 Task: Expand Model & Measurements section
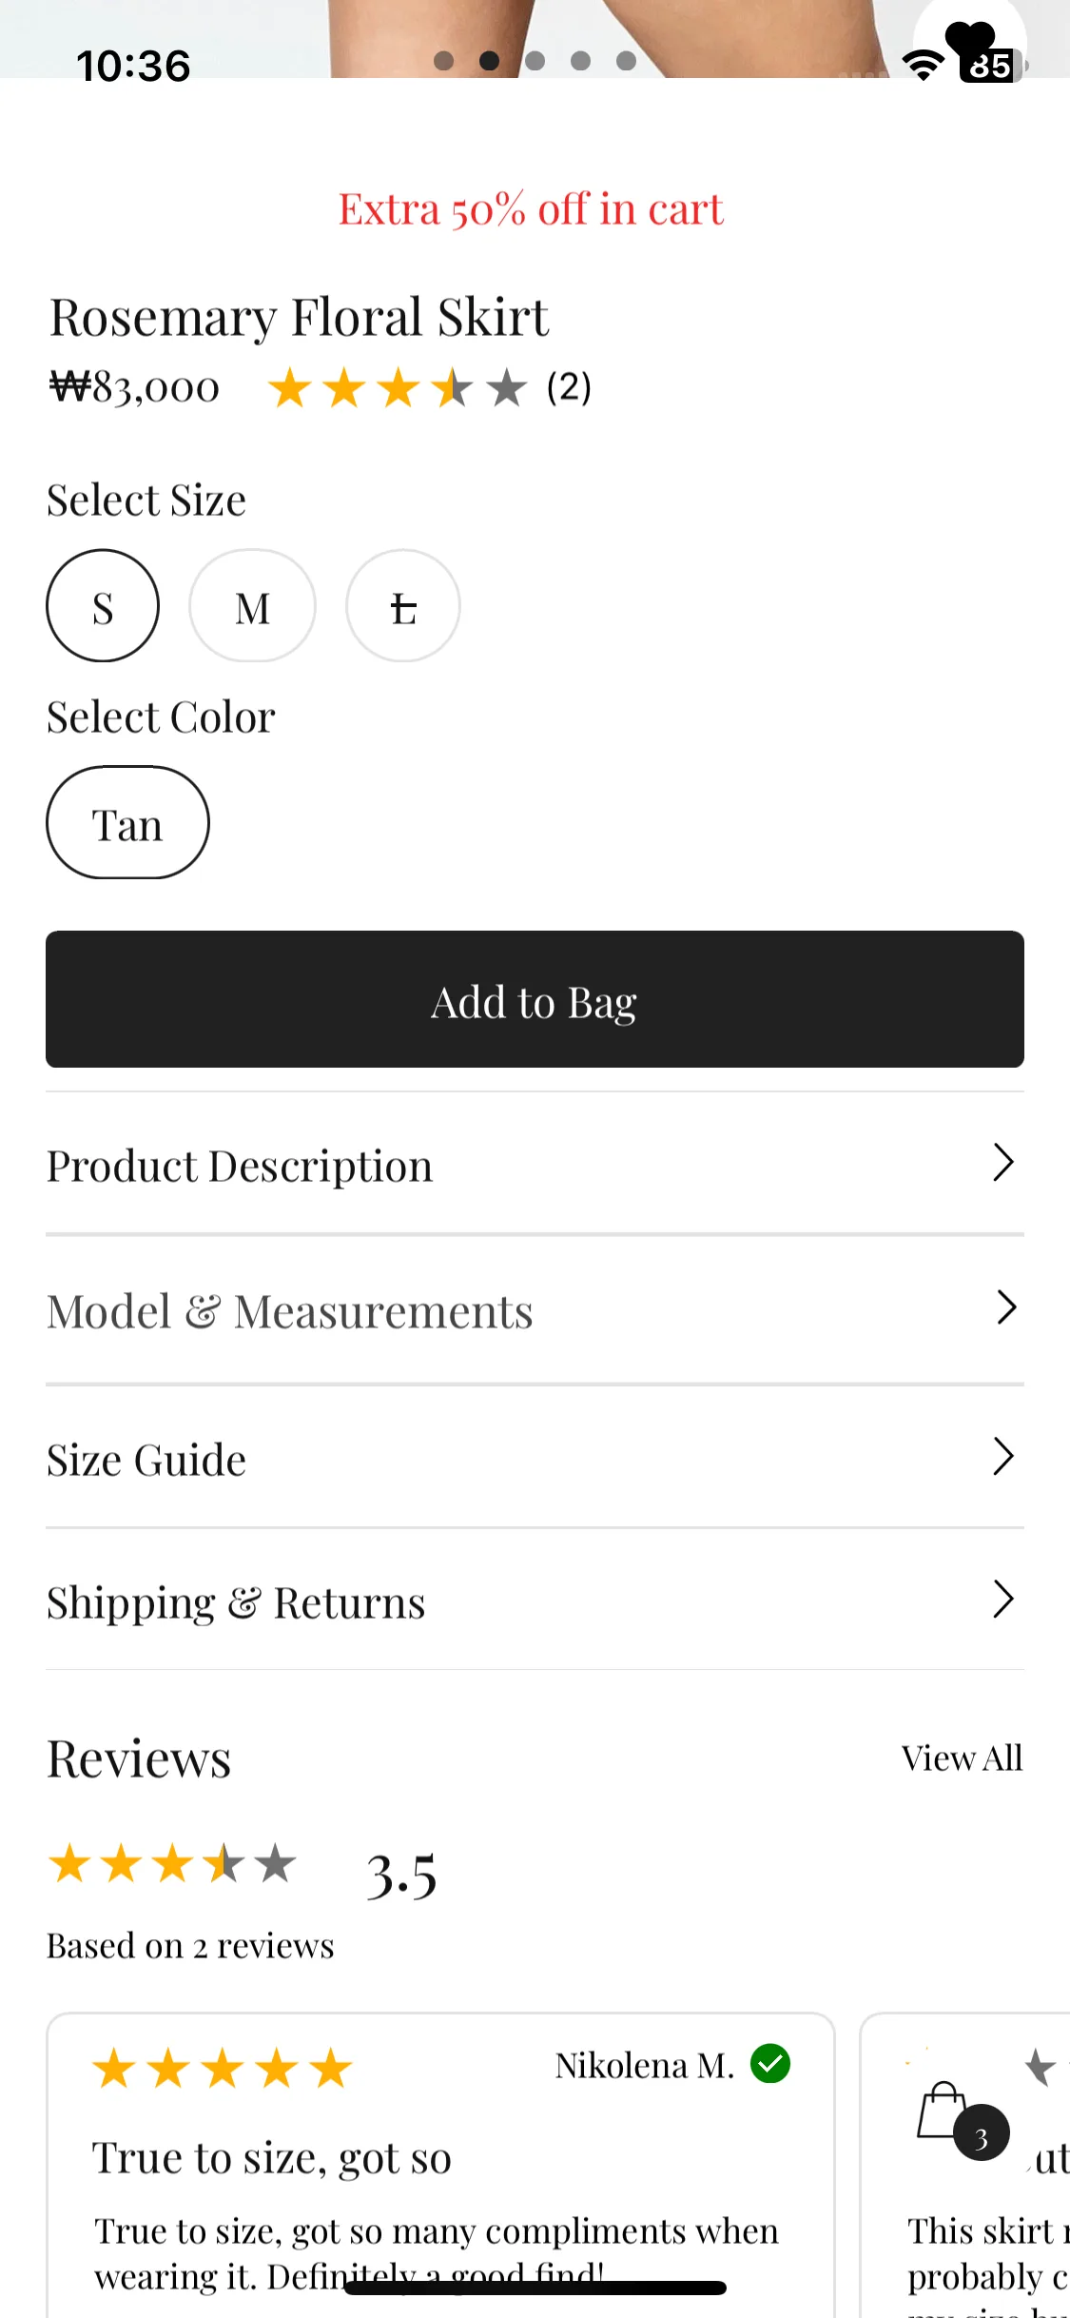click(x=535, y=1309)
